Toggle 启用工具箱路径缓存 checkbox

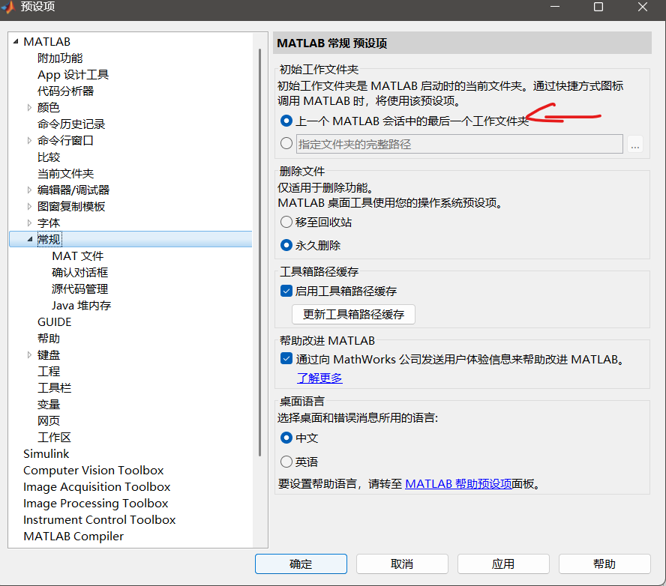pos(286,291)
